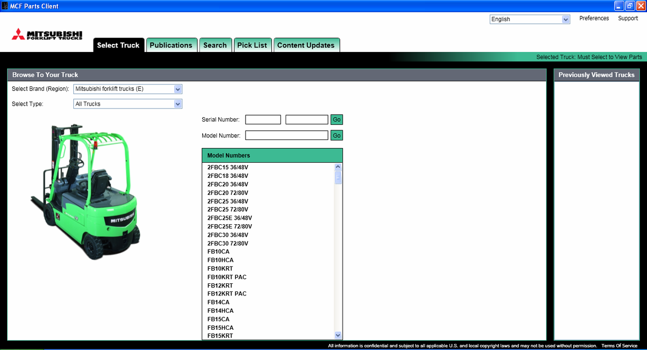Select model FB10CA
Screen dimensions: 647x350
[x=218, y=252]
